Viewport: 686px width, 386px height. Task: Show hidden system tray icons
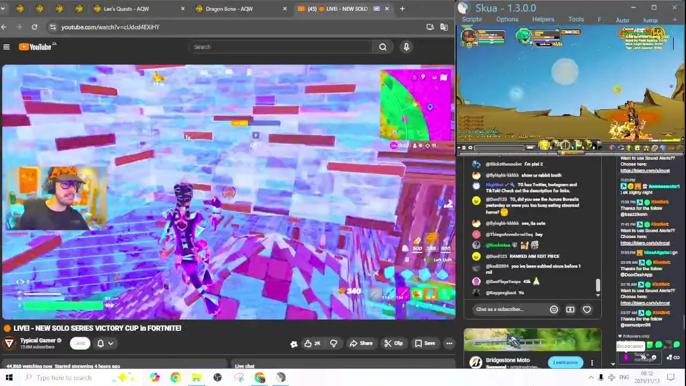click(x=592, y=377)
